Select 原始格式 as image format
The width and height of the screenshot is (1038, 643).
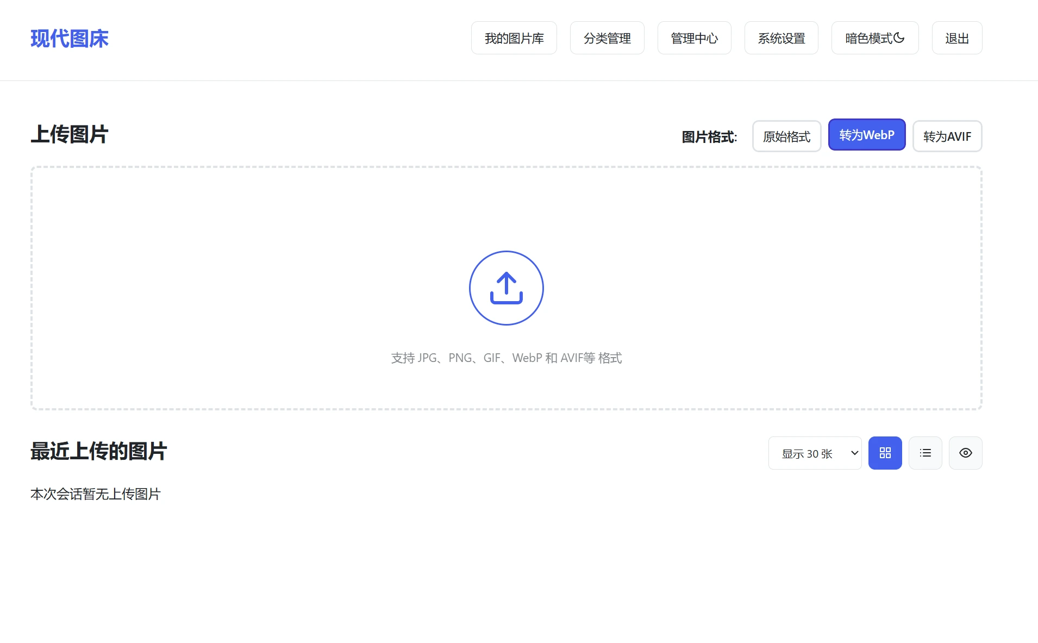pyautogui.click(x=786, y=136)
